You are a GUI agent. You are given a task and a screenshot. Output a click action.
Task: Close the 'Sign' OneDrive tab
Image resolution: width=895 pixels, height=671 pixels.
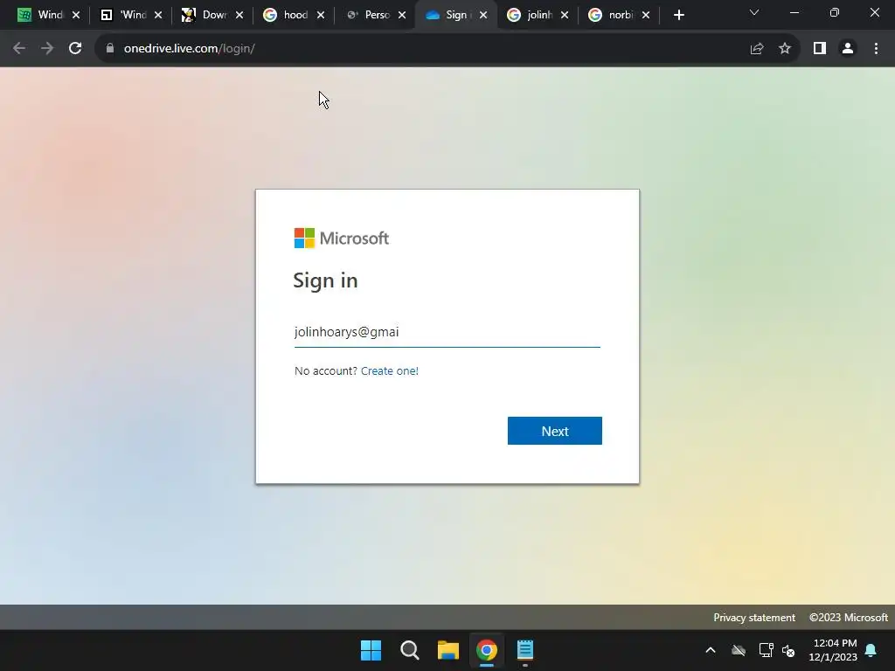[483, 16]
